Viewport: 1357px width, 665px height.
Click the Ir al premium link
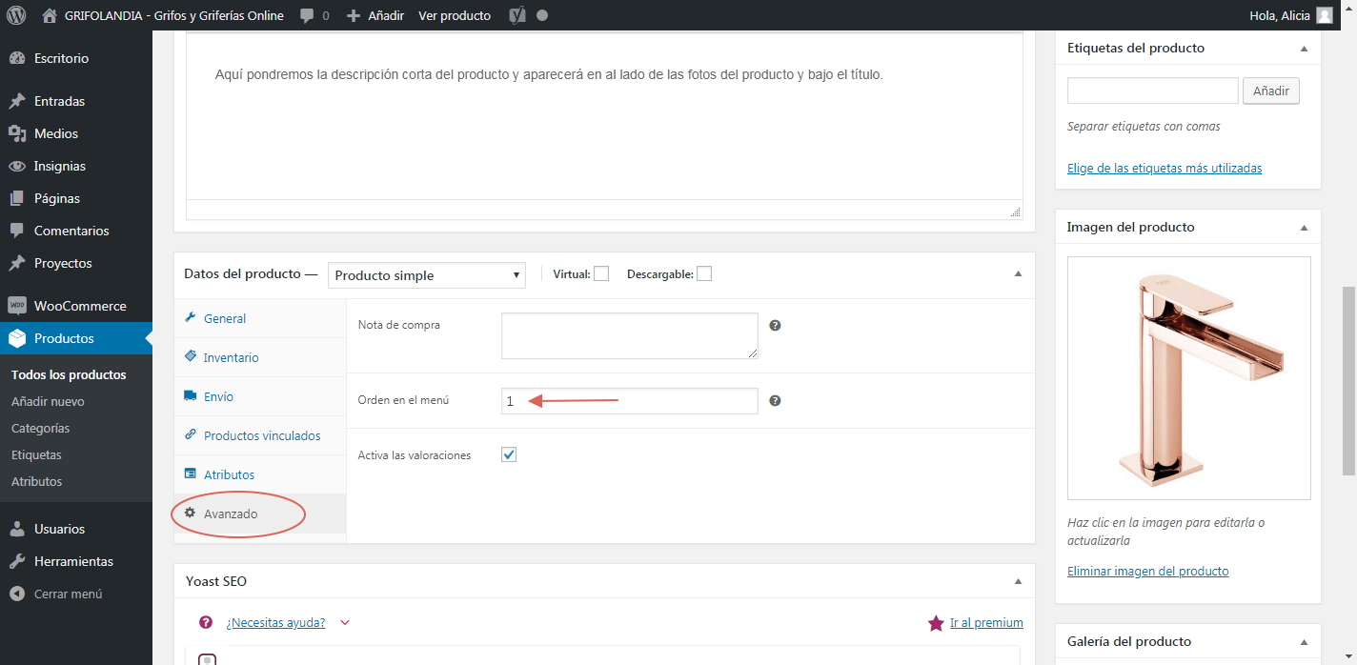[x=986, y=622]
